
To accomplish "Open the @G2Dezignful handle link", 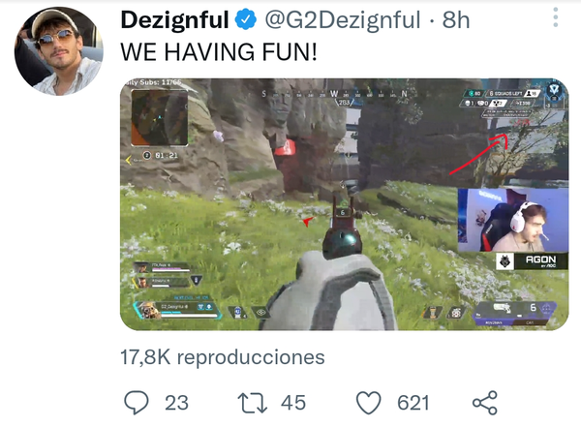I will point(343,20).
